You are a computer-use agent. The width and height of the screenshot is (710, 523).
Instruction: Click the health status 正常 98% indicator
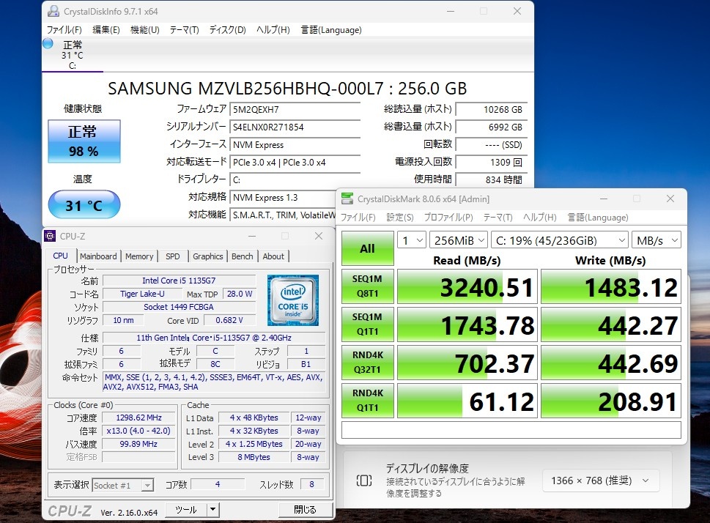(83, 141)
